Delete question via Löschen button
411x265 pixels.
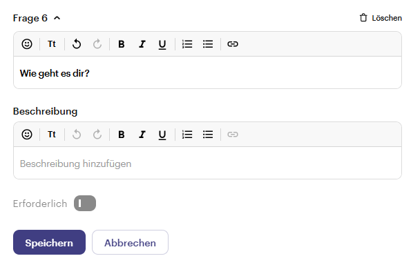tap(381, 18)
